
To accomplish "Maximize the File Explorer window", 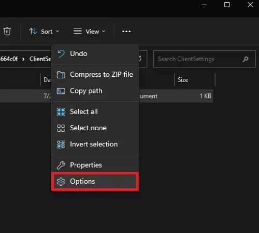I will click(x=227, y=5).
